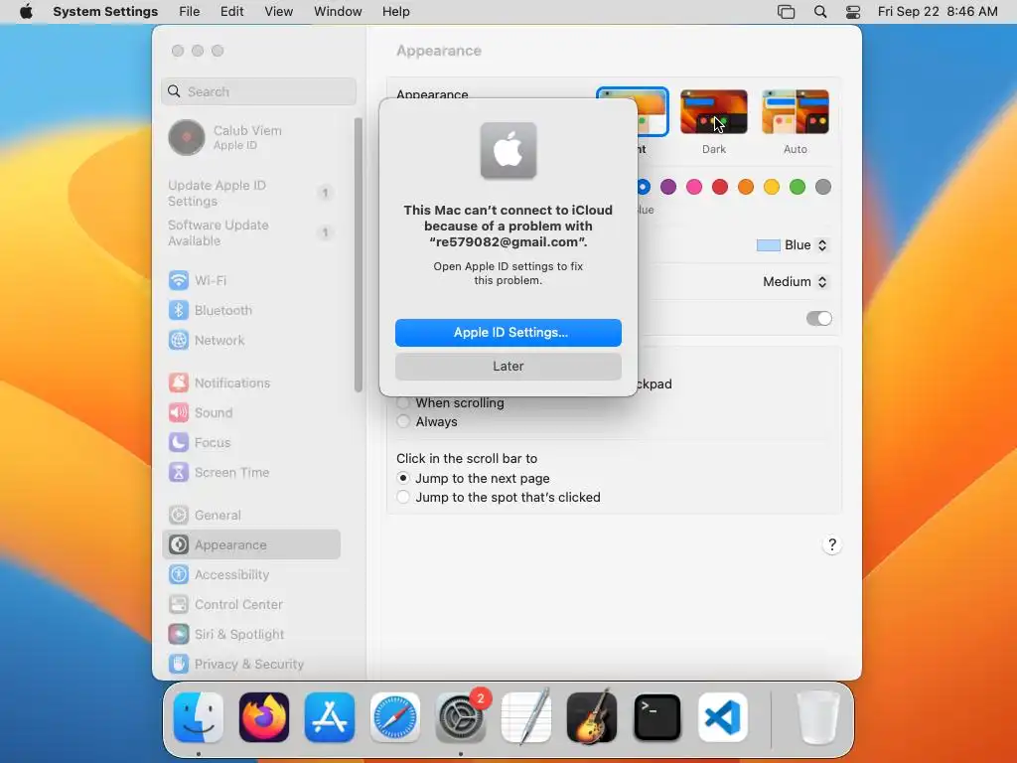
Task: Dismiss dialog with Later button
Action: (508, 366)
